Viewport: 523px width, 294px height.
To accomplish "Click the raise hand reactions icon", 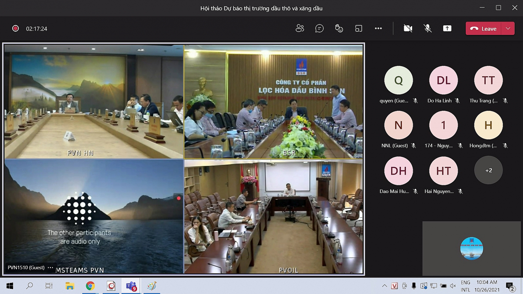I will coord(339,29).
